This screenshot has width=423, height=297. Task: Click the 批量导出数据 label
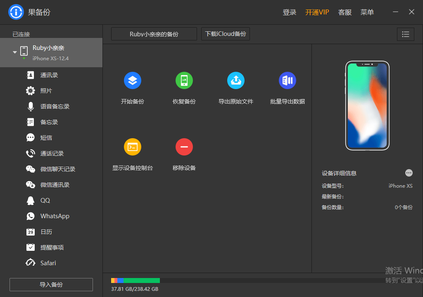click(x=288, y=101)
